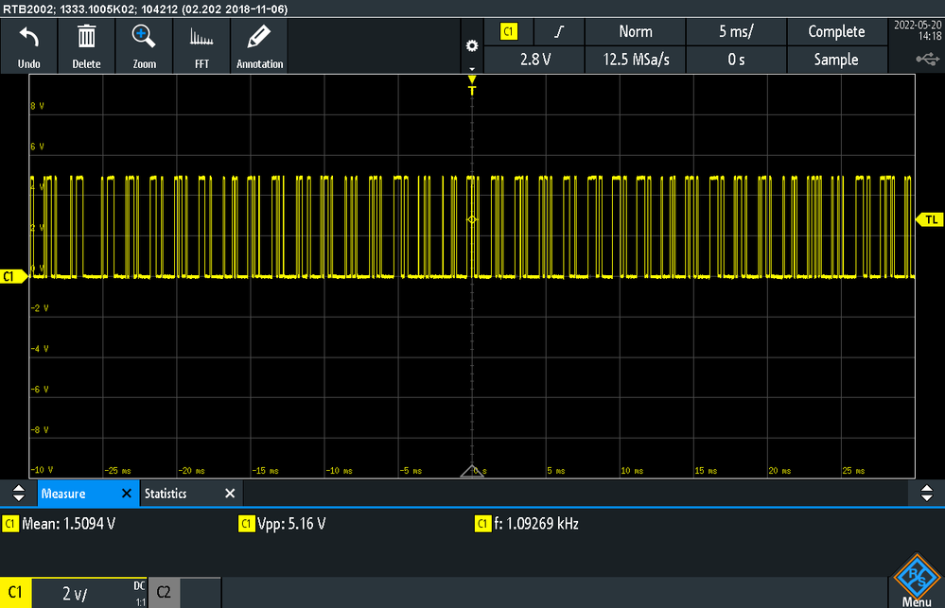
Task: Click the USB connection status icon
Action: [928, 59]
